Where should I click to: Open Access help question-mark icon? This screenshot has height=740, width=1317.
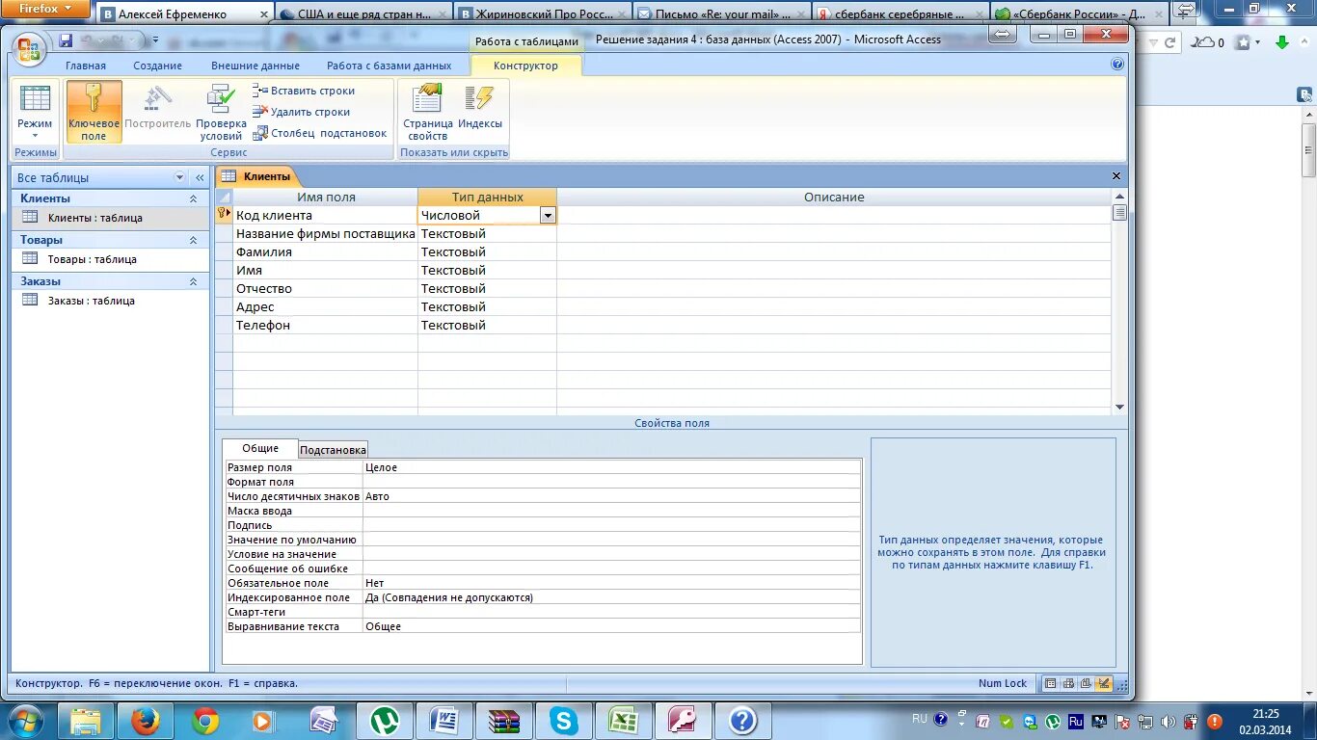(1117, 65)
